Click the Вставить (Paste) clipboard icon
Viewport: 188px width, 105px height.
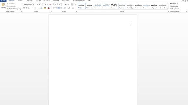pos(3,5)
